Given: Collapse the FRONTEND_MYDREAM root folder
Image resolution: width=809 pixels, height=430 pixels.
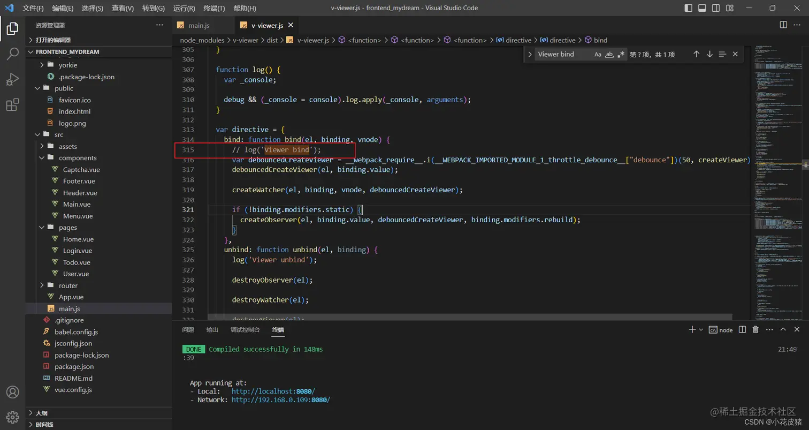Looking at the screenshot, I should [x=99, y=52].
